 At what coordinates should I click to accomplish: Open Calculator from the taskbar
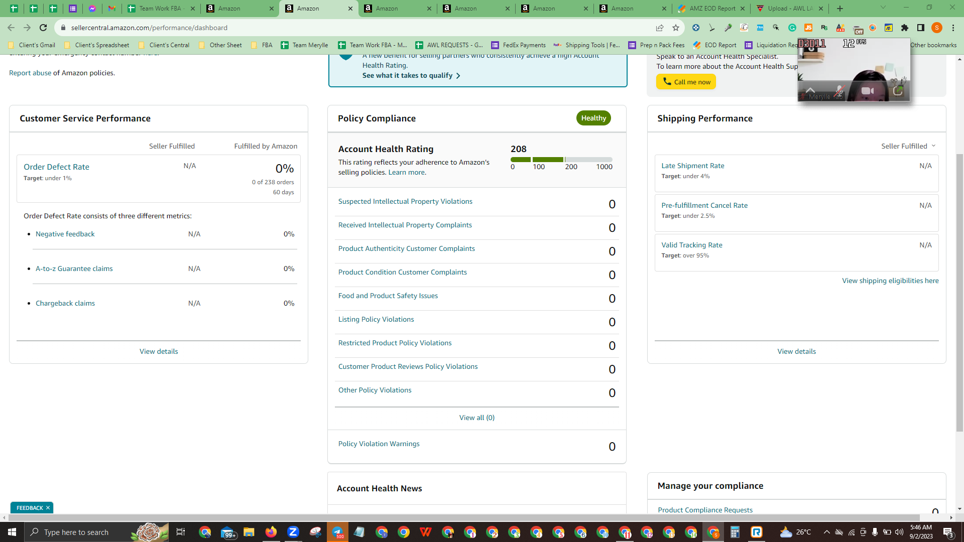click(735, 532)
